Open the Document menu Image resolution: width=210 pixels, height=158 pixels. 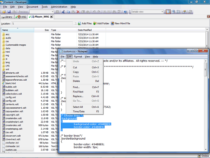click(x=32, y=7)
